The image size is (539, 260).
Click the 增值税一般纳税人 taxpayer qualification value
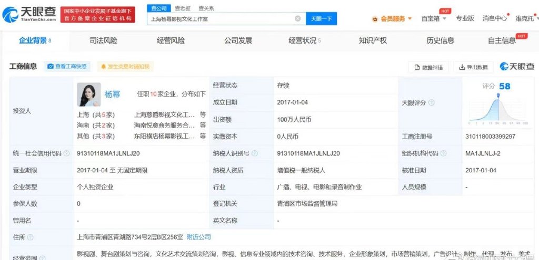(x=301, y=170)
